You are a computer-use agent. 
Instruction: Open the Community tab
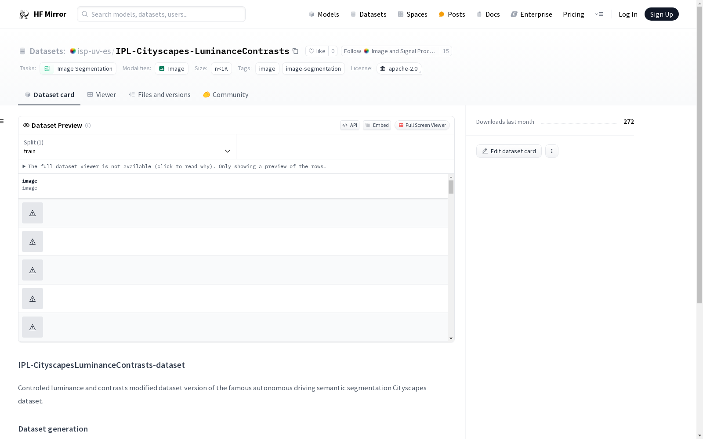[226, 95]
